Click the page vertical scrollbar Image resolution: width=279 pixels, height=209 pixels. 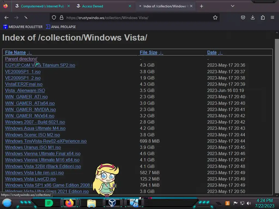[277, 114]
